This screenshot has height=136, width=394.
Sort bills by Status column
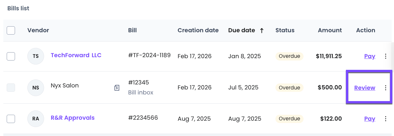[285, 30]
